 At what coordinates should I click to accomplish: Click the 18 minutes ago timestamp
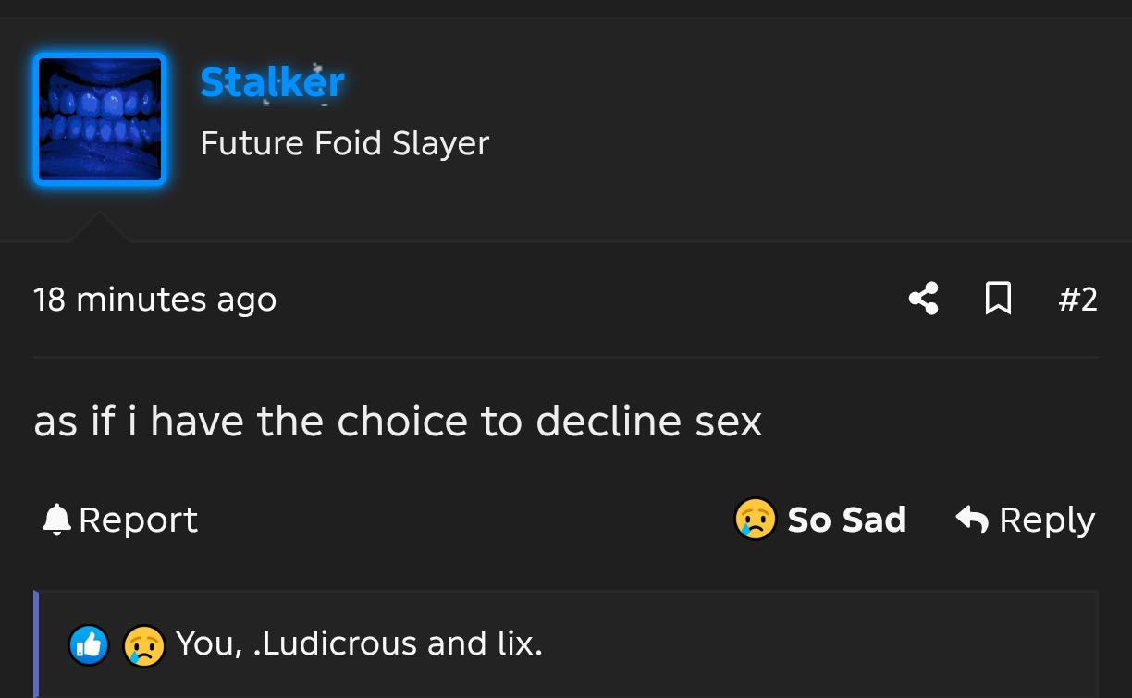(x=154, y=300)
